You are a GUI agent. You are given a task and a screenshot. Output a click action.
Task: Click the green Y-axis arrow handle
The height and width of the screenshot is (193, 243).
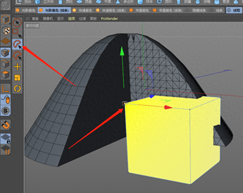click(122, 51)
